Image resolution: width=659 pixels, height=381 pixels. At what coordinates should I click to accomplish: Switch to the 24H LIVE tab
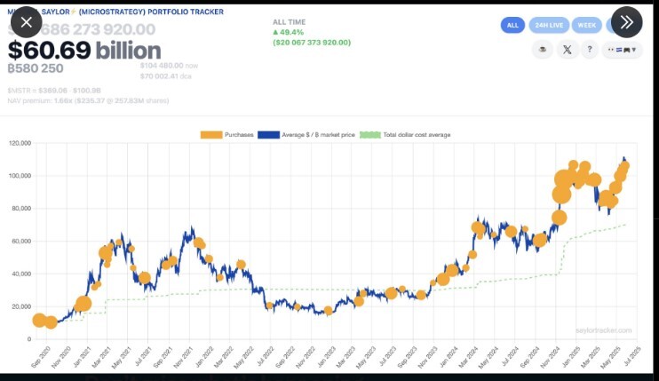point(549,25)
